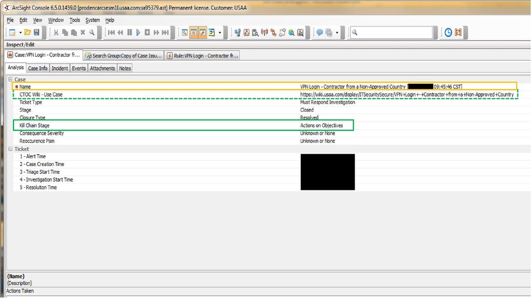531x298 pixels.
Task: Switch to the Rule:VPN Login editor tab
Action: [203, 55]
